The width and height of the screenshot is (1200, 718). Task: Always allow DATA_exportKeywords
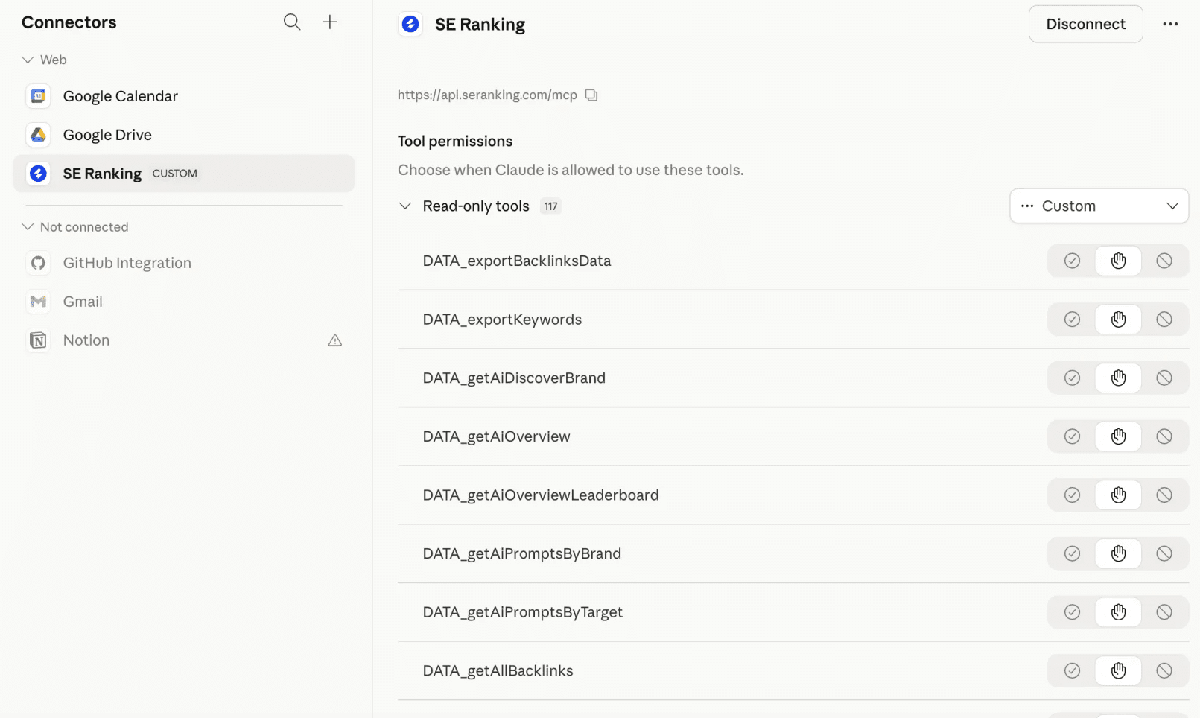pos(1072,320)
